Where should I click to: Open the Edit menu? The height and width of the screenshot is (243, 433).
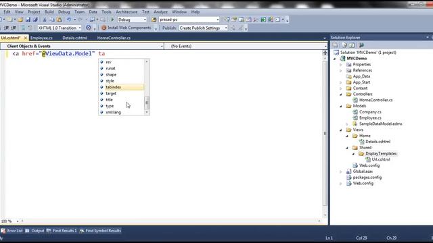click(7, 12)
